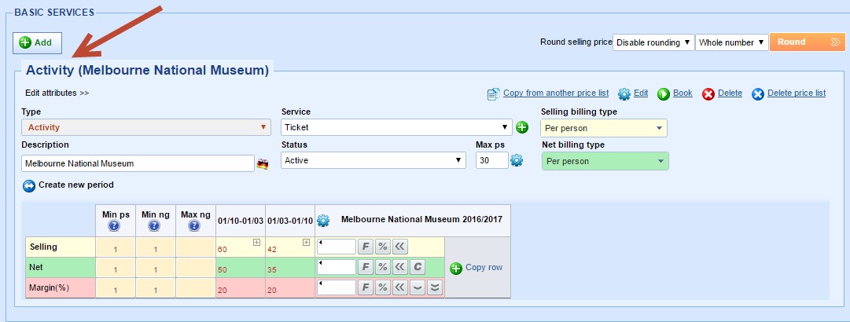Click help icon under Max ng
This screenshot has width=850, height=322.
tap(194, 226)
